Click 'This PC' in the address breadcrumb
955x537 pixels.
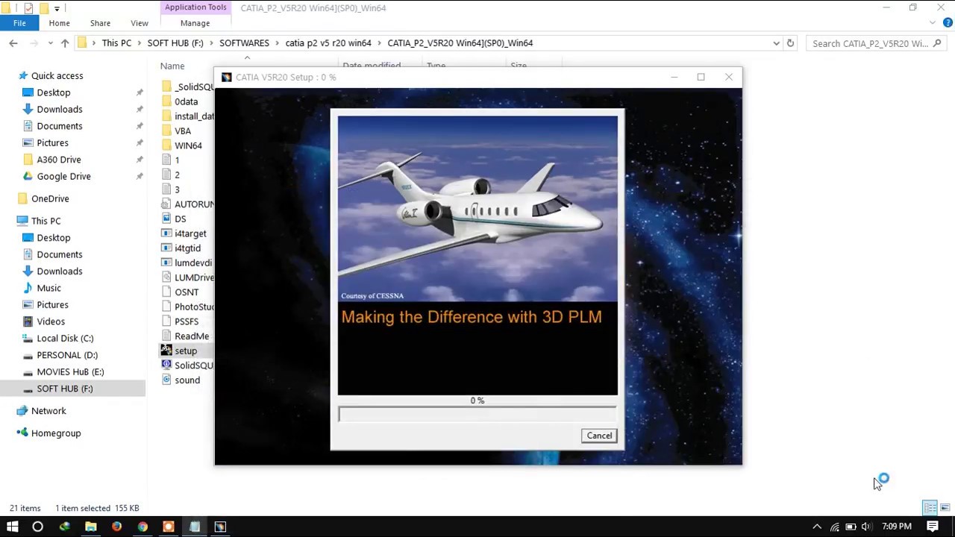[x=116, y=43]
